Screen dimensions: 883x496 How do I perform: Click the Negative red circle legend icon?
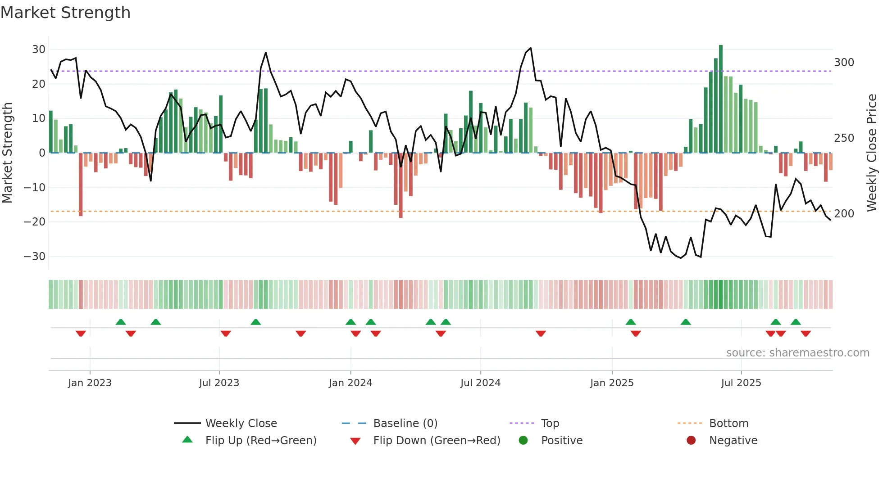coord(691,440)
